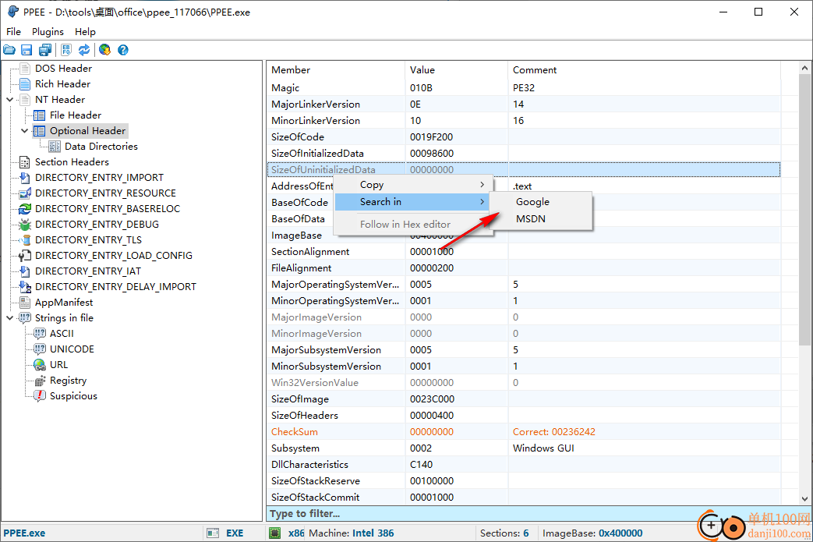This screenshot has width=813, height=542.
Task: Click Follow in Hex editor menu entry
Action: [412, 224]
